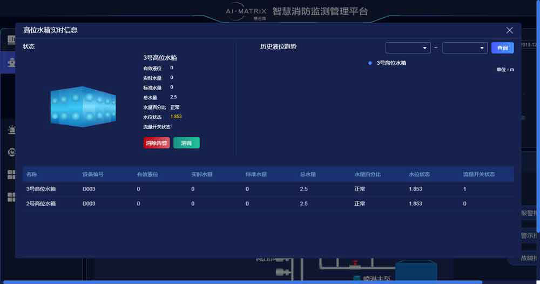The image size is (540, 284).
Task: Close the 高位水箱实时信息 dialog
Action: point(509,30)
